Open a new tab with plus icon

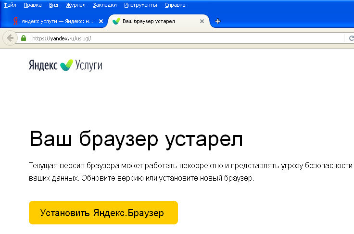218,21
